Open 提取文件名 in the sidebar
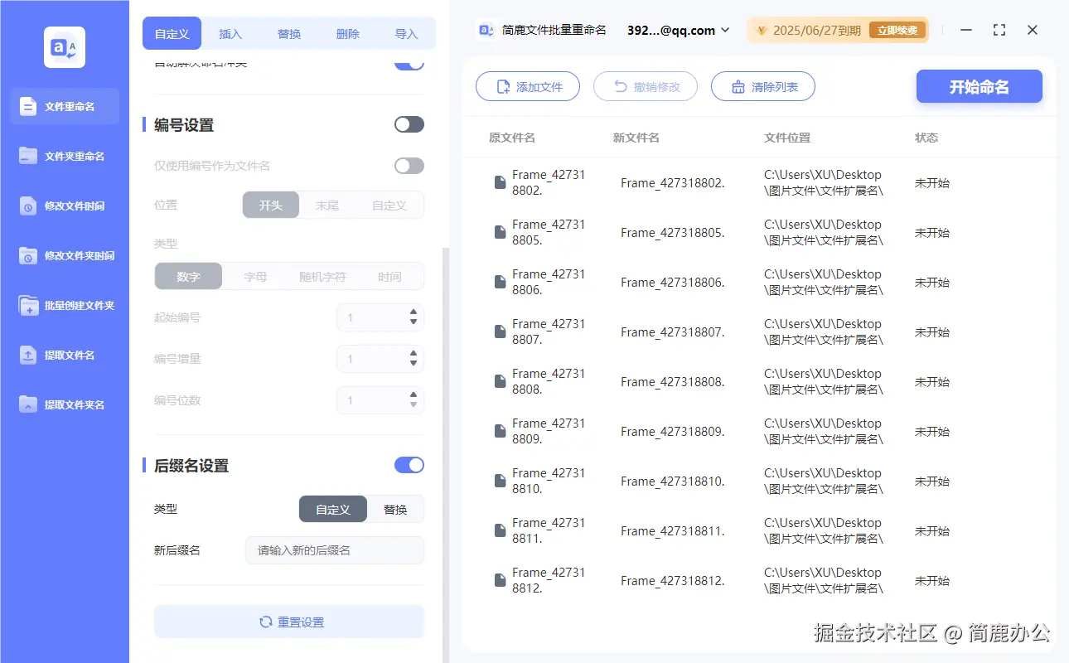This screenshot has height=663, width=1069. tap(65, 355)
